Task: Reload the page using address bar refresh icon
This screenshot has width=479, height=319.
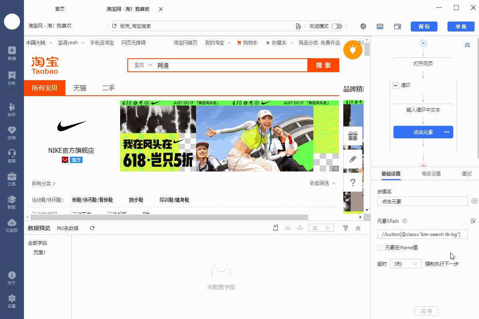Action: [x=115, y=26]
